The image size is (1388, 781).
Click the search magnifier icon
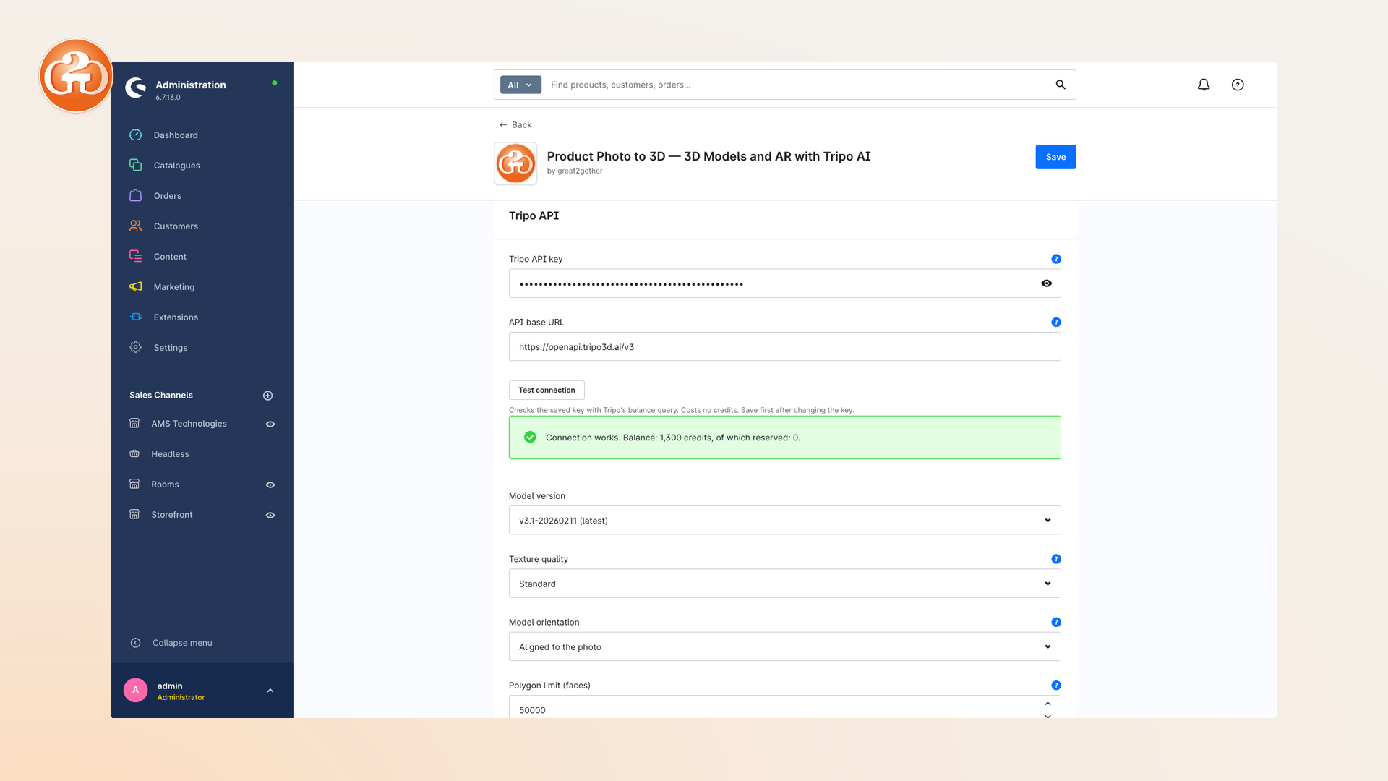[x=1061, y=85]
